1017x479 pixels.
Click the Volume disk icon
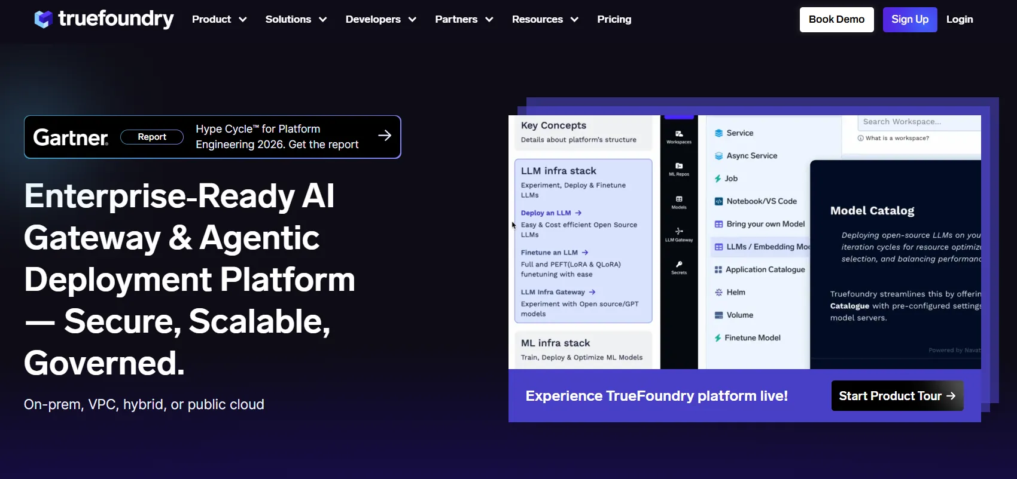tap(718, 315)
